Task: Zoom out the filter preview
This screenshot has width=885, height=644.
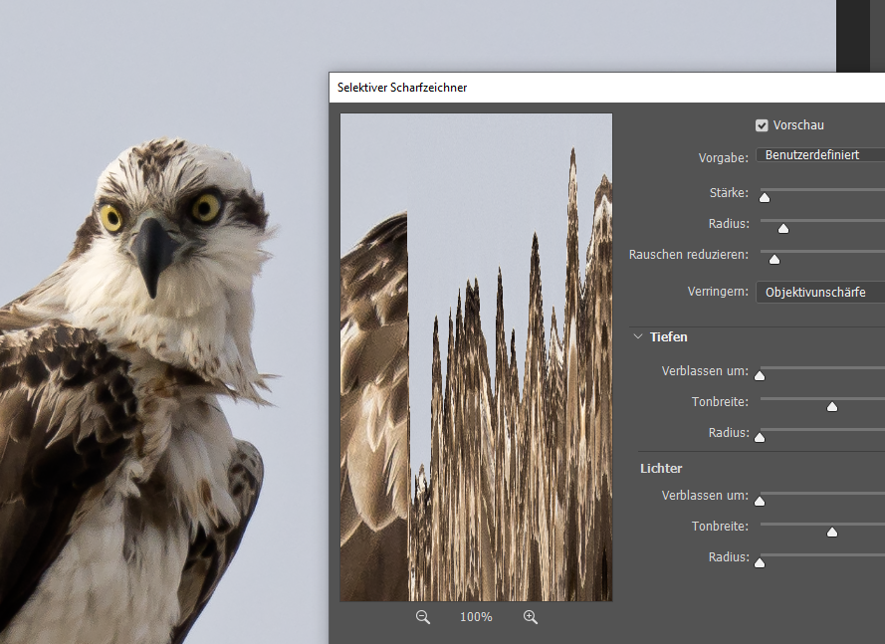Action: tap(423, 617)
